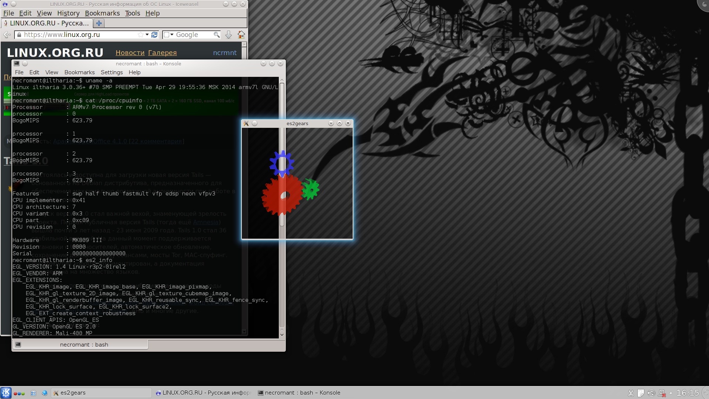
Task: Open Iceweasel Tools menu
Action: point(133,13)
